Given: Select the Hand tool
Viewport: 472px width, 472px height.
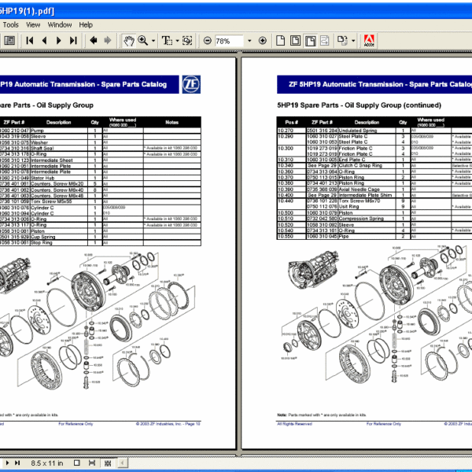Looking at the screenshot, I should 129,41.
